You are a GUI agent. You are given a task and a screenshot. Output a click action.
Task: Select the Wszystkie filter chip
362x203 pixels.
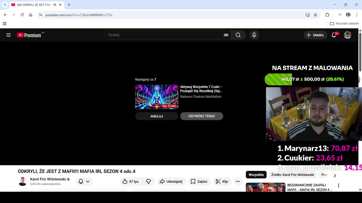(256, 175)
